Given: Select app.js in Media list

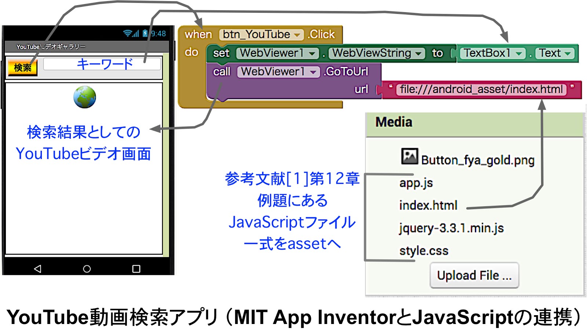Looking at the screenshot, I should click(416, 183).
